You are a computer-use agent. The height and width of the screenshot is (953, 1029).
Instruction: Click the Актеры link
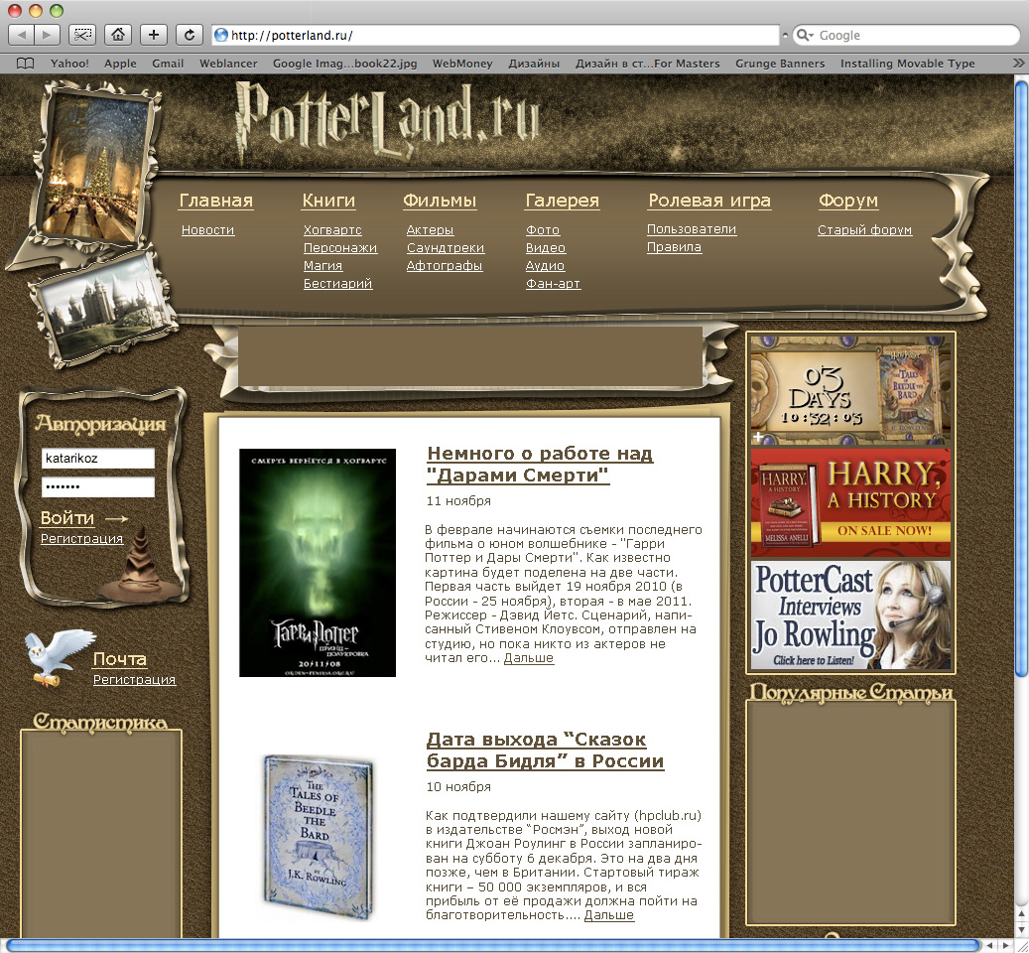pyautogui.click(x=430, y=230)
